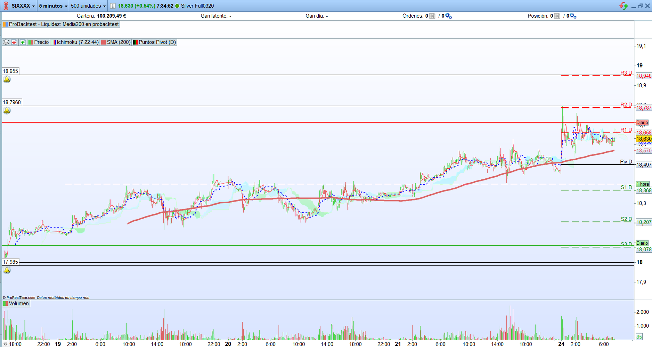
Task: Click the 17,9 price axis label
Action: coord(641,282)
